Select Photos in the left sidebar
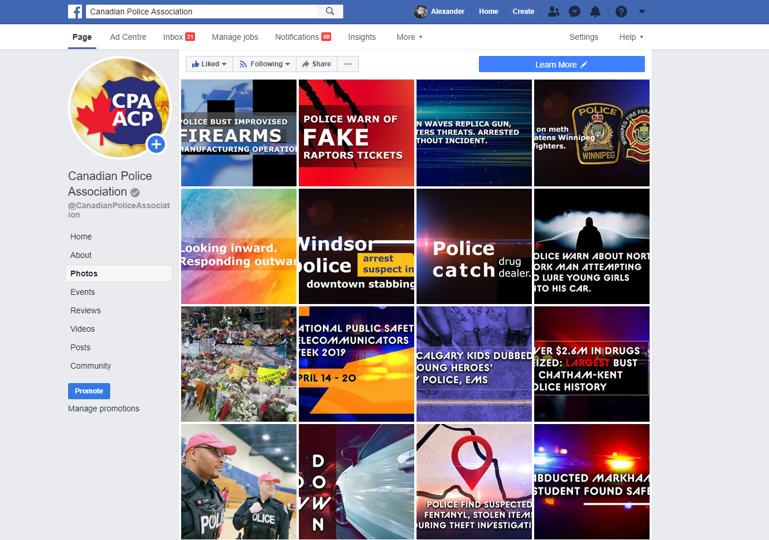Viewport: 769px width, 540px height. point(119,273)
